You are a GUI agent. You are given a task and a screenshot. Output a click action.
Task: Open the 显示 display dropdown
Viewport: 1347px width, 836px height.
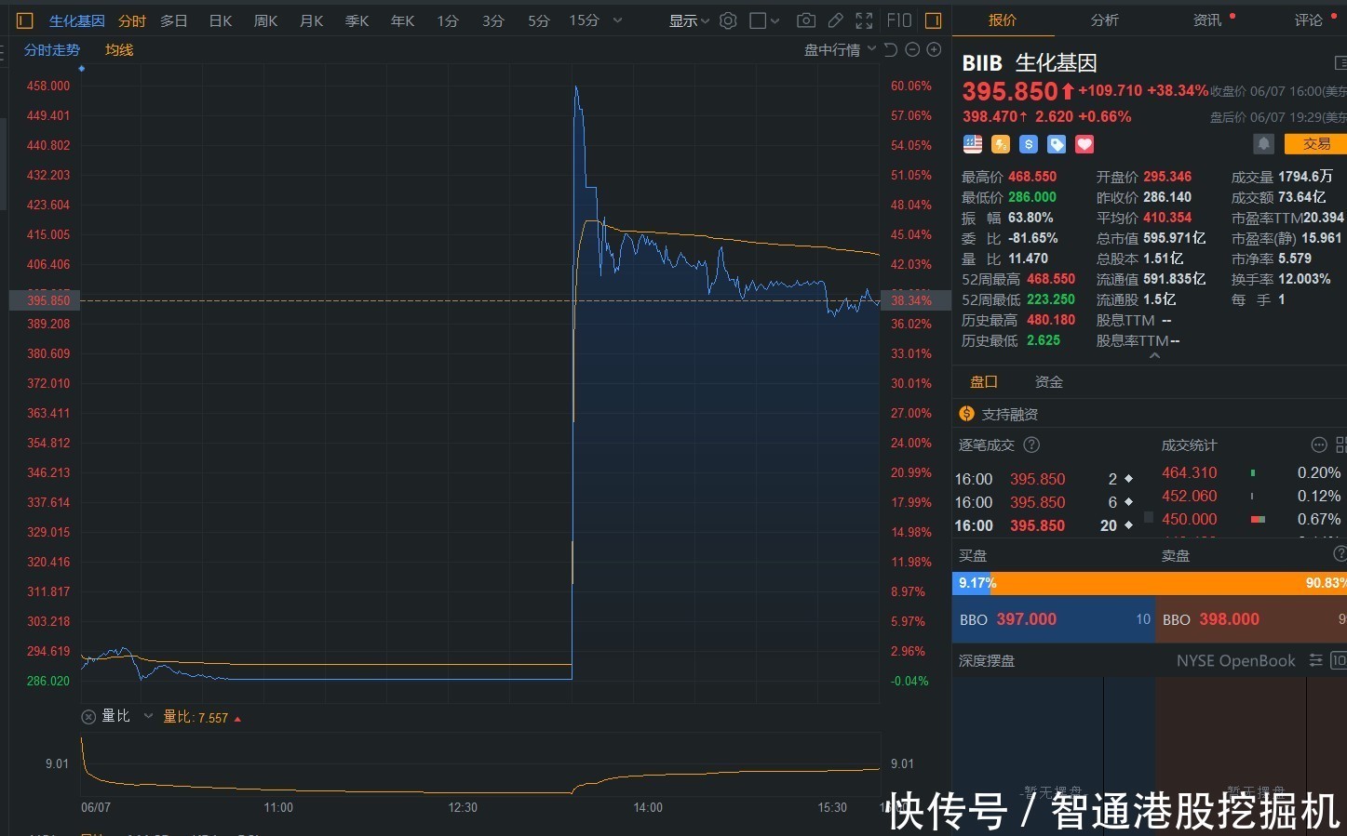[x=682, y=20]
